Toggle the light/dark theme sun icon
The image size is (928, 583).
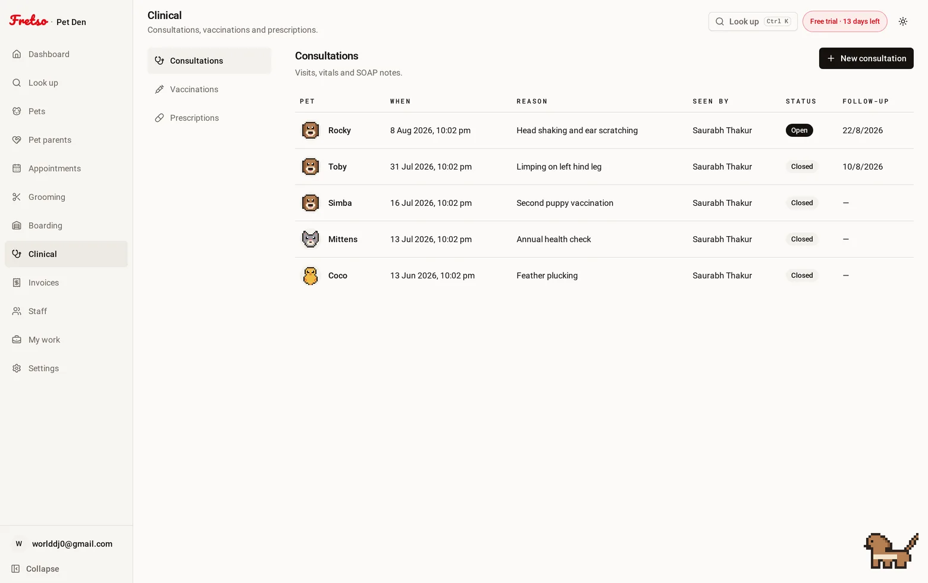click(903, 21)
